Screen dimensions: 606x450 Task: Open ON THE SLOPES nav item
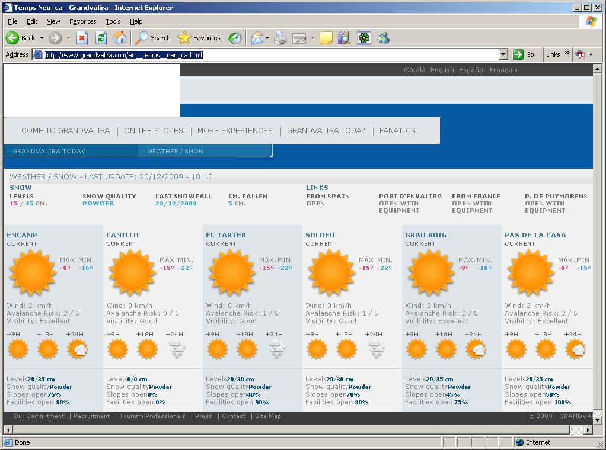[x=154, y=130]
